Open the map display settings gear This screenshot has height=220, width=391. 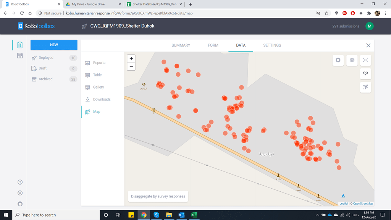[x=338, y=60]
